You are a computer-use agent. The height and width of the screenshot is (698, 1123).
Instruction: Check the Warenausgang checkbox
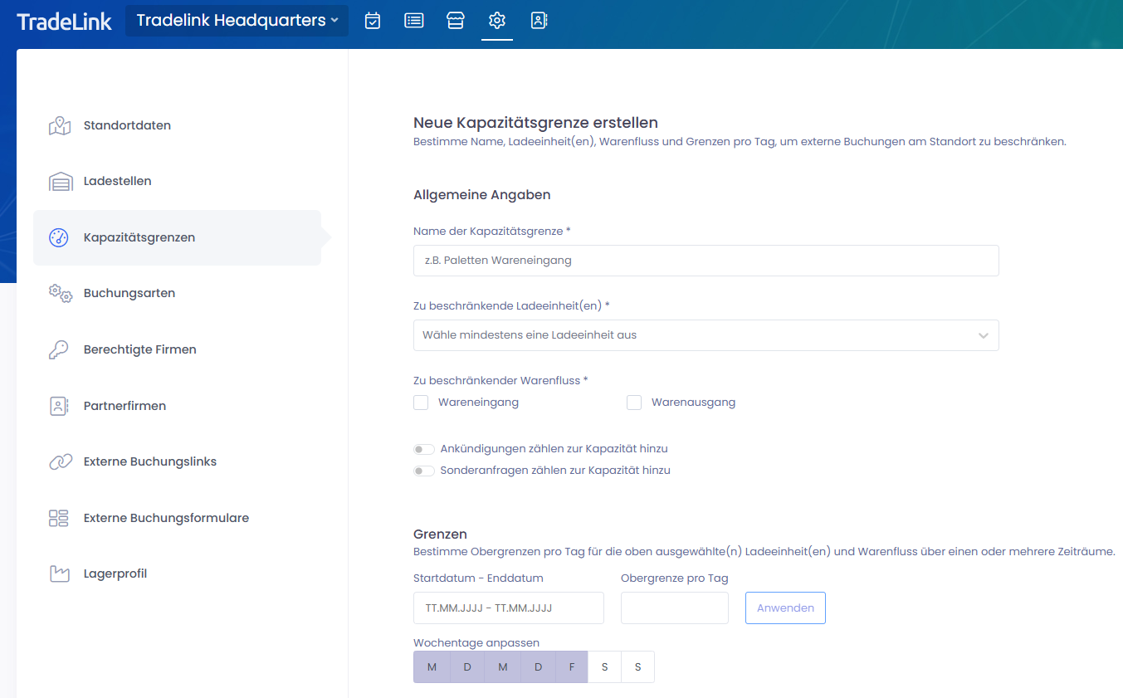coord(635,403)
